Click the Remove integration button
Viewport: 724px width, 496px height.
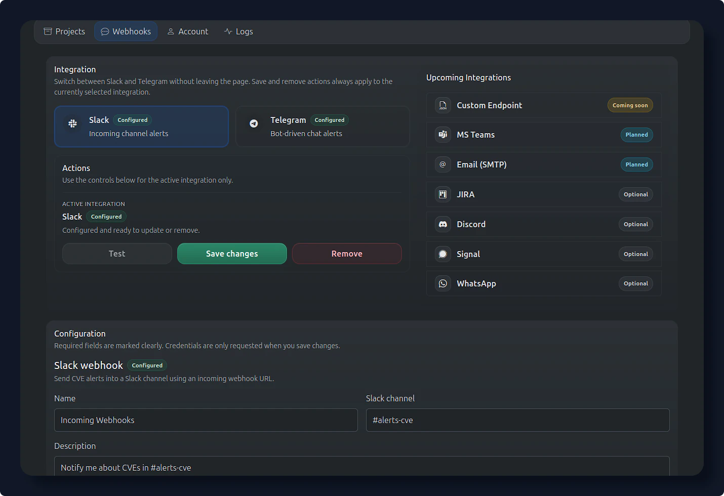[347, 254]
